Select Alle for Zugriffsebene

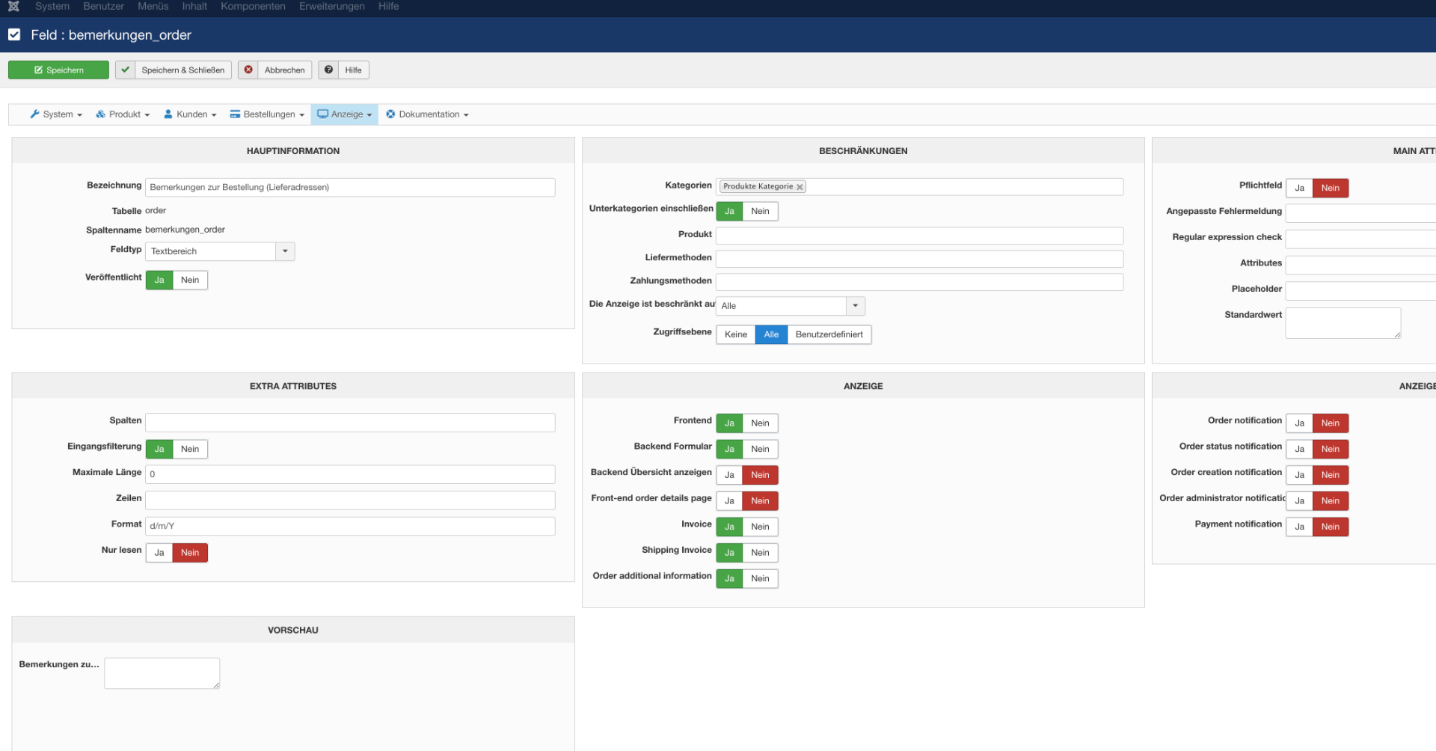771,335
